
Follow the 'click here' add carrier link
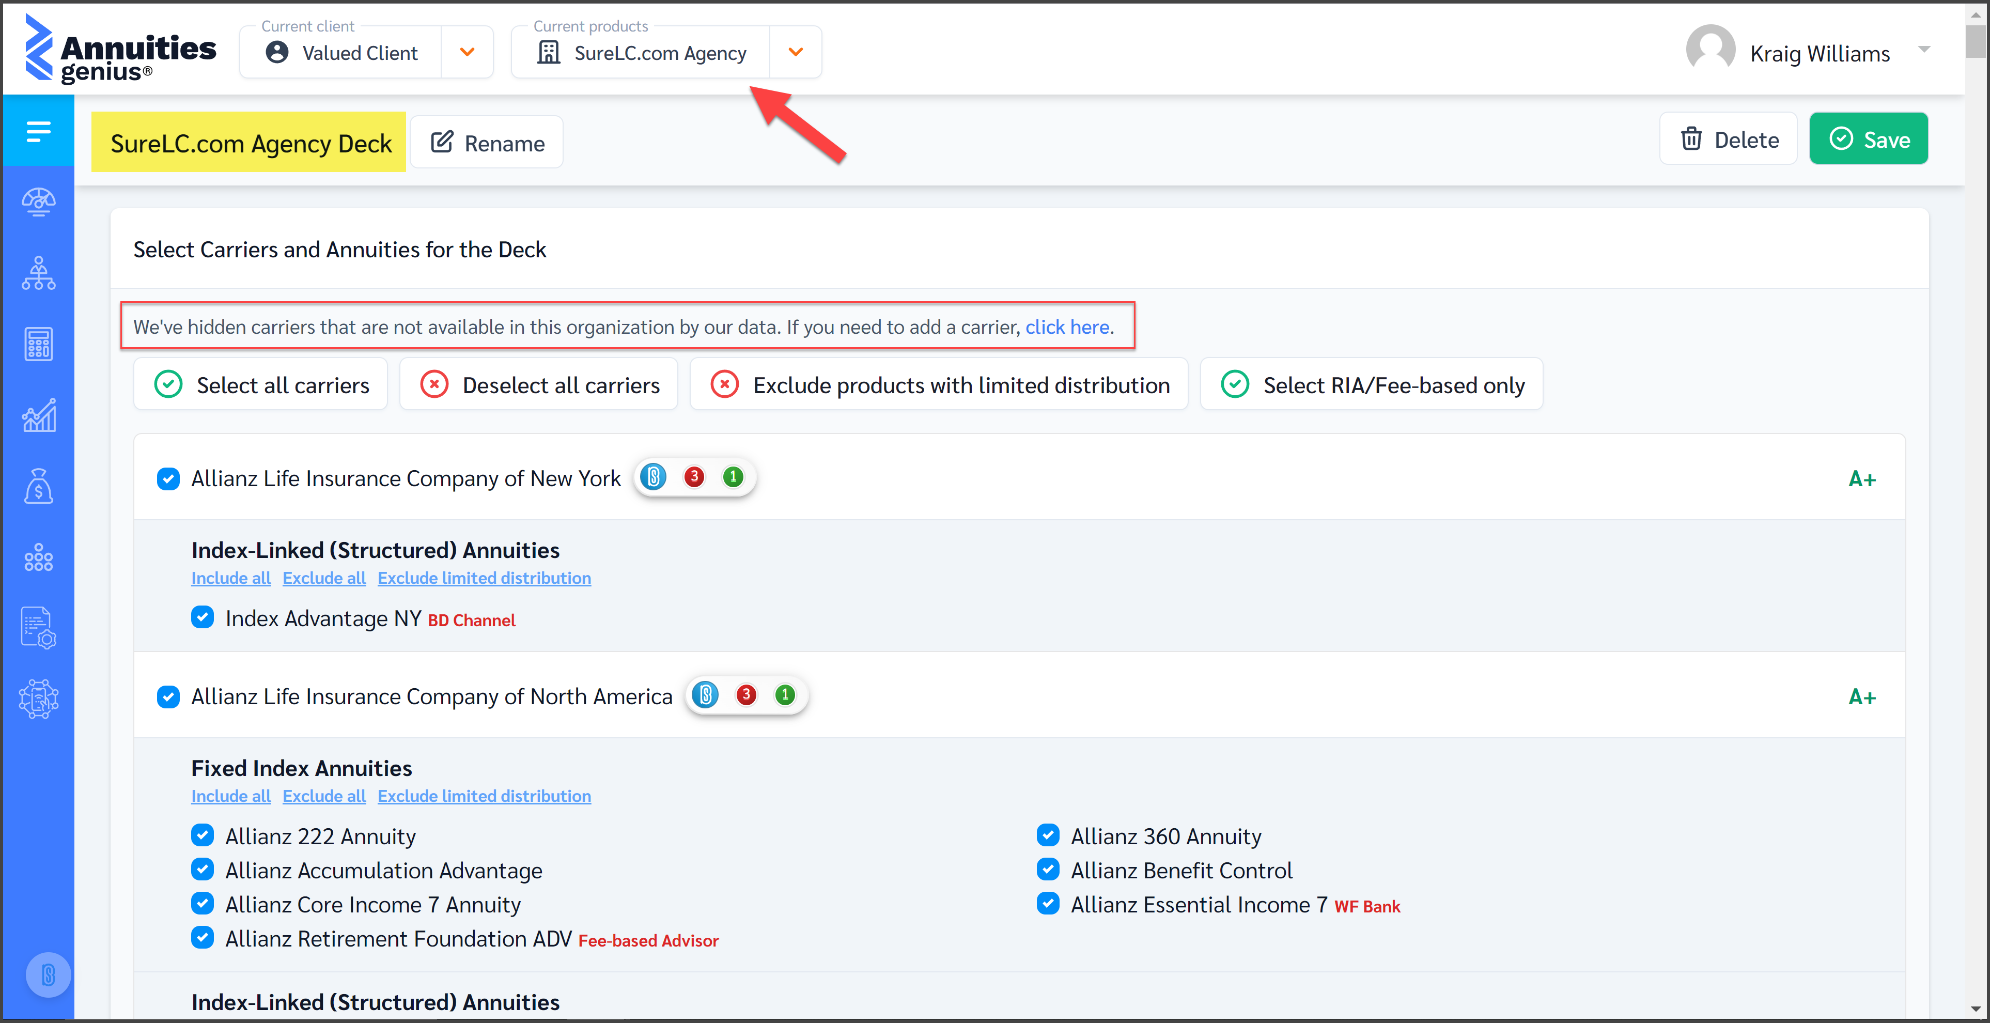click(x=1068, y=327)
